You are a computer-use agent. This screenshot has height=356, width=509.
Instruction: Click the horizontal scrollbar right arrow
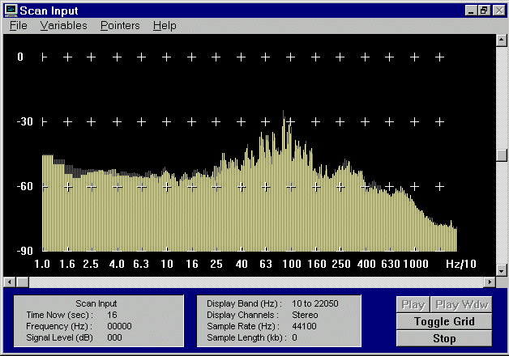point(489,282)
